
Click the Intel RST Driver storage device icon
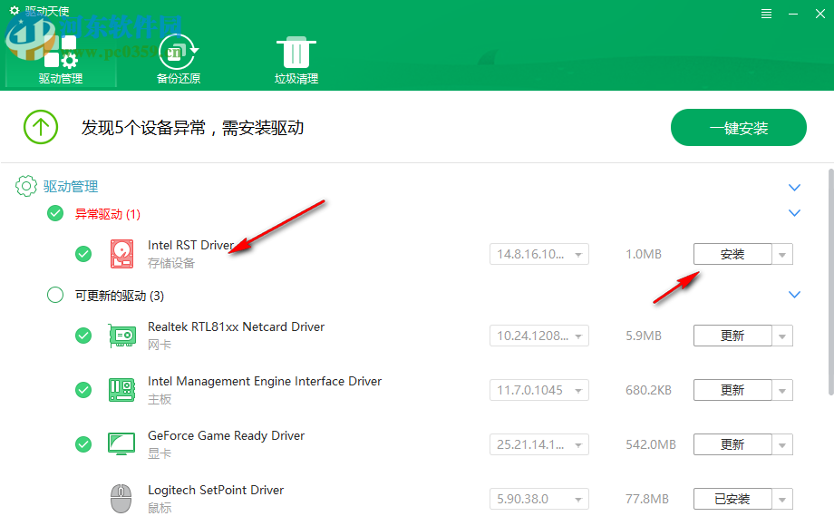click(121, 254)
